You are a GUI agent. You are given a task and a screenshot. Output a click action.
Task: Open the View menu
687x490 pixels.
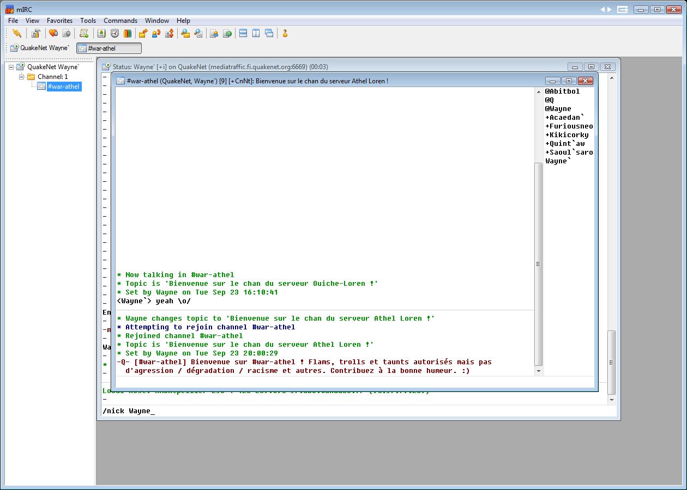click(x=32, y=21)
